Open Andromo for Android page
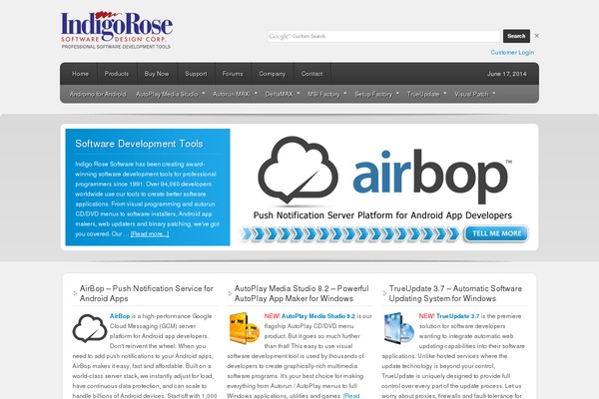 point(98,94)
